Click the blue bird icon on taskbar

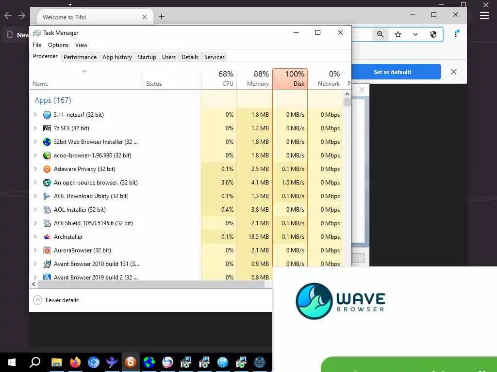112,362
